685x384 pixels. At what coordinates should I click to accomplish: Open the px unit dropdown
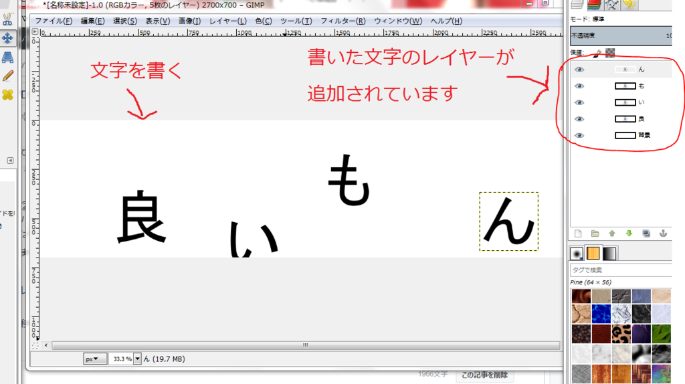pyautogui.click(x=94, y=359)
